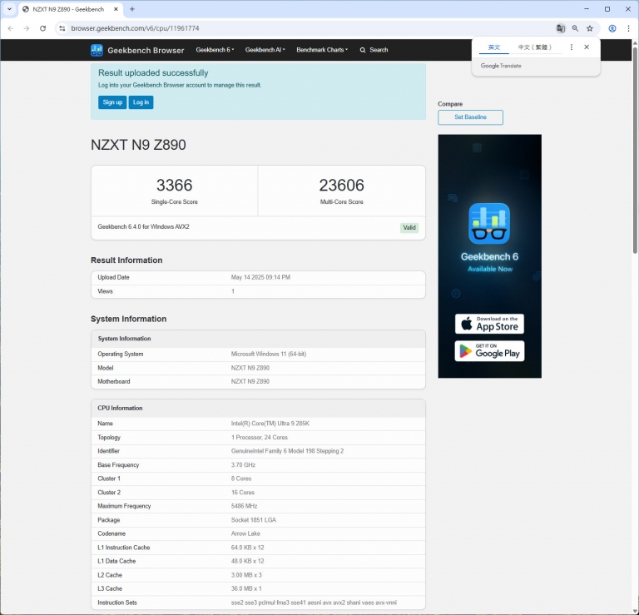This screenshot has width=639, height=615.
Task: Click the multi-core score 23606
Action: point(341,185)
